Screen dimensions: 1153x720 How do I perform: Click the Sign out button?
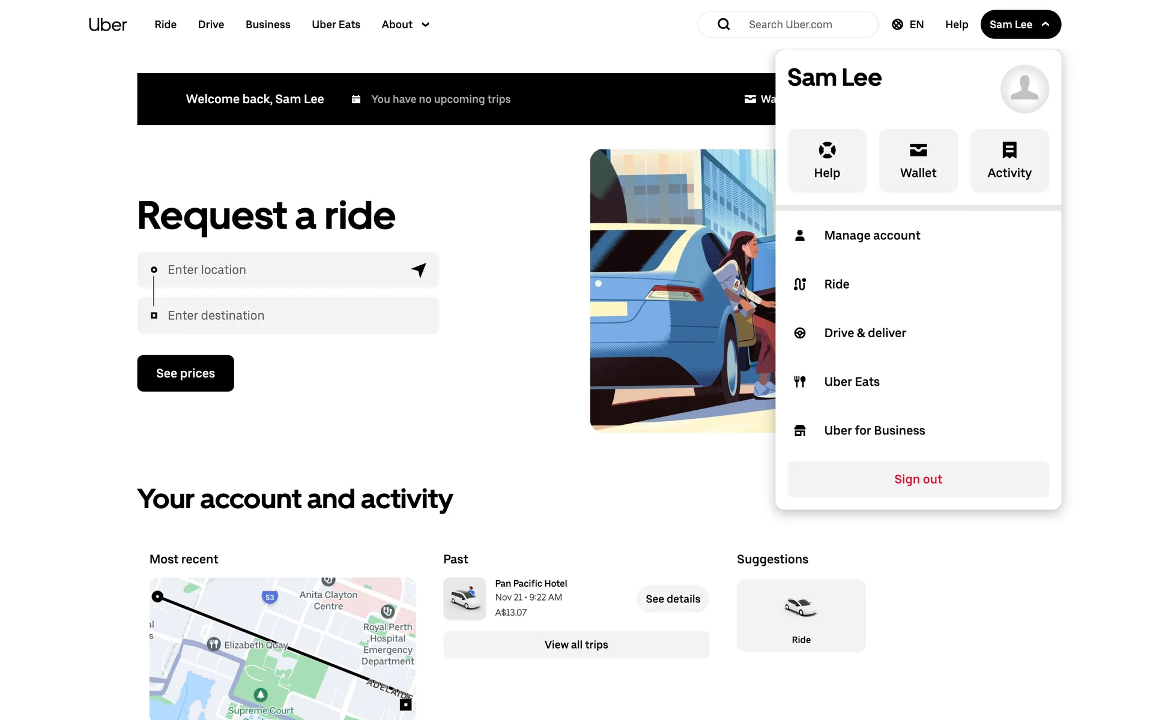pyautogui.click(x=918, y=479)
